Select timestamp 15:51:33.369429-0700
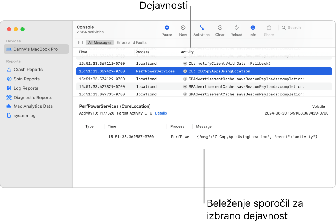 102,71
